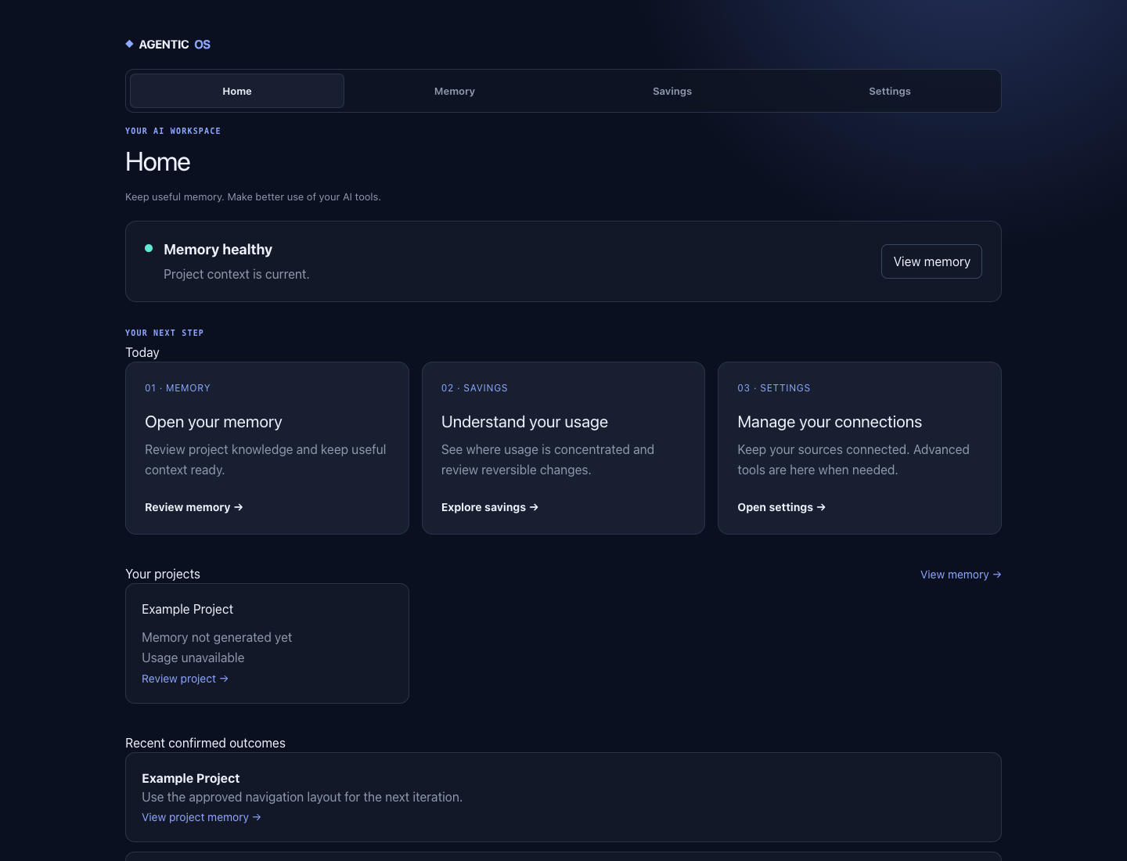Click the arrow next to Review memory

(x=239, y=507)
